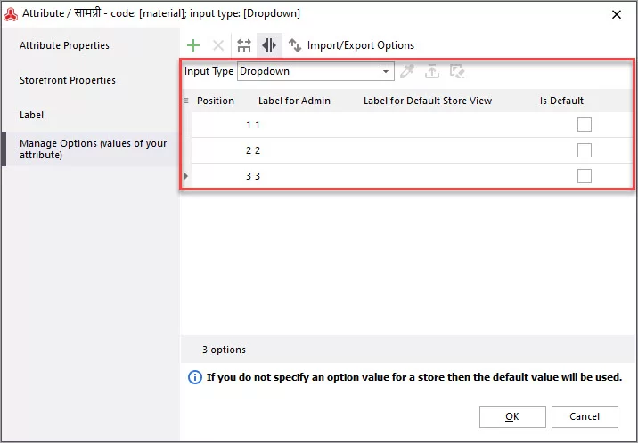Screen dimensions: 638x443
Task: Click the Label for Admin column header
Action: 294,101
